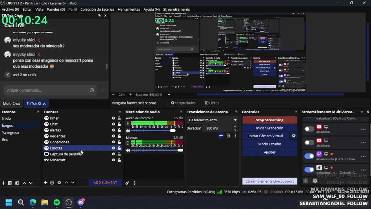Open scene filters icon in Escenas toolbar
The width and height of the screenshot is (371, 209).
coord(17,183)
